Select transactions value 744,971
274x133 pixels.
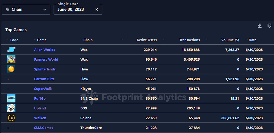[x=193, y=69]
